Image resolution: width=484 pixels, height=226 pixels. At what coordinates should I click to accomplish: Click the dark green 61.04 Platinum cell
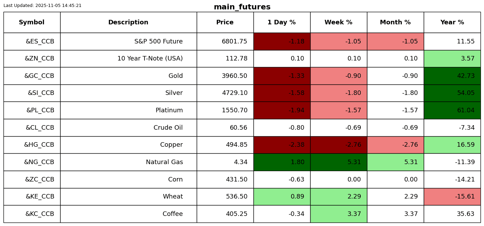[x=452, y=110]
